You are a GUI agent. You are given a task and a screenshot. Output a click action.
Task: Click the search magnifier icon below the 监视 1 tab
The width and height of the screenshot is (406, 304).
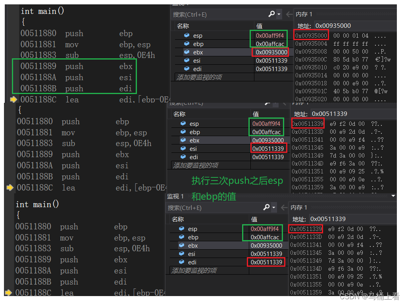[x=266, y=207]
